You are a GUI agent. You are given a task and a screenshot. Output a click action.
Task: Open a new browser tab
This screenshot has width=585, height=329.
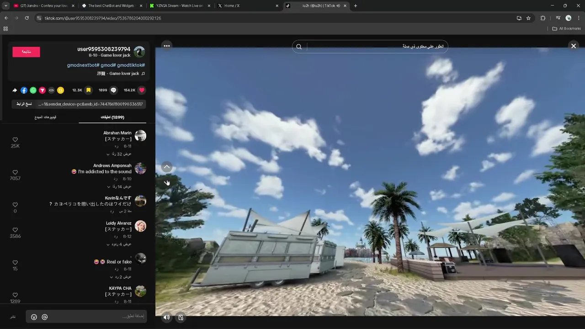click(x=356, y=6)
